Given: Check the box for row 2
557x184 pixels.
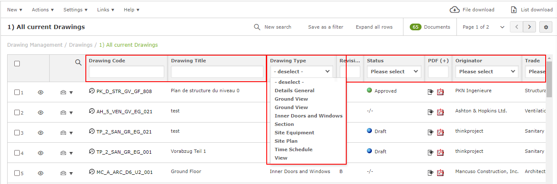Looking at the screenshot, I should click(x=17, y=113).
